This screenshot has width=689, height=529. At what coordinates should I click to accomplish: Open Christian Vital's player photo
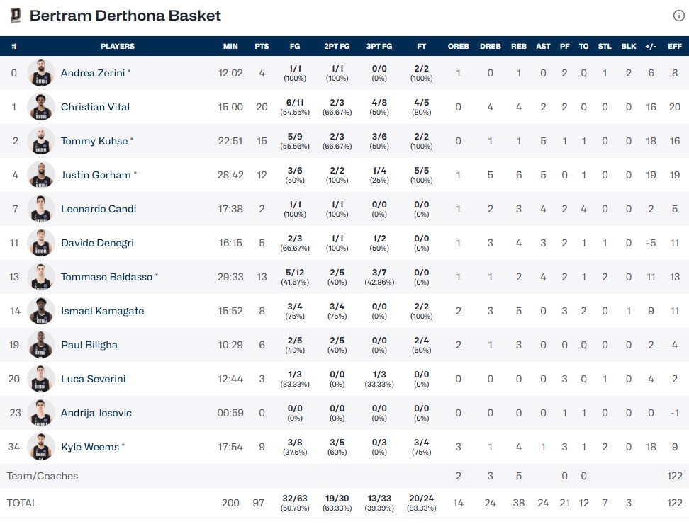(41, 107)
